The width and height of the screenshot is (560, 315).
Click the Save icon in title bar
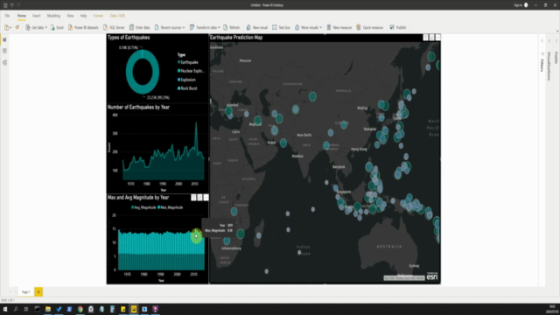pos(5,5)
